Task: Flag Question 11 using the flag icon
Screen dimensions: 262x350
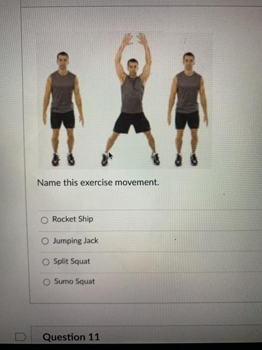Action: [x=21, y=336]
